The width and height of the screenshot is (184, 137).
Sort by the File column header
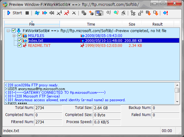click(32, 24)
